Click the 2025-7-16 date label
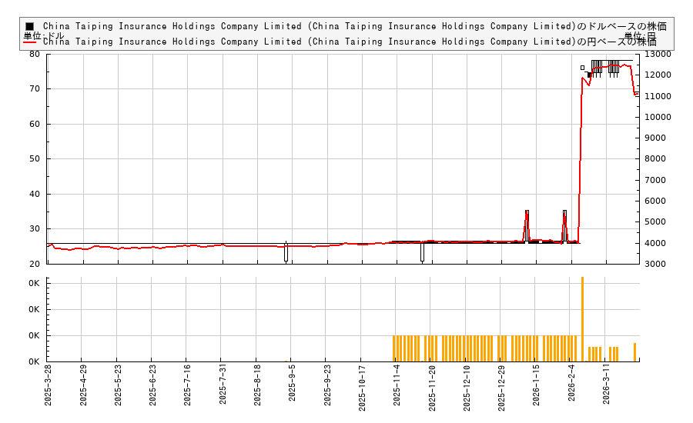 [x=187, y=385]
